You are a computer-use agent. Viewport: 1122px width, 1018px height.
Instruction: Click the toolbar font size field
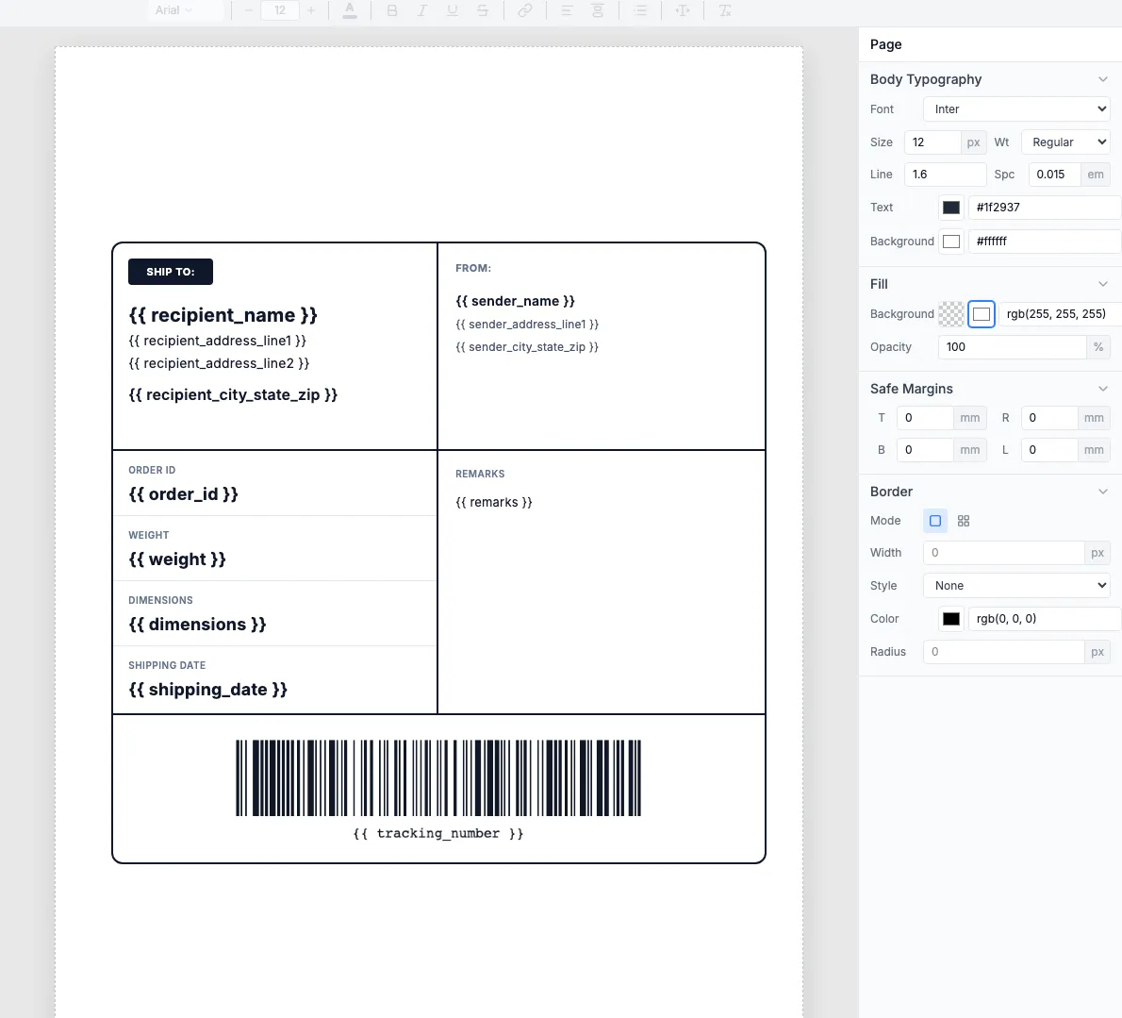coord(280,10)
